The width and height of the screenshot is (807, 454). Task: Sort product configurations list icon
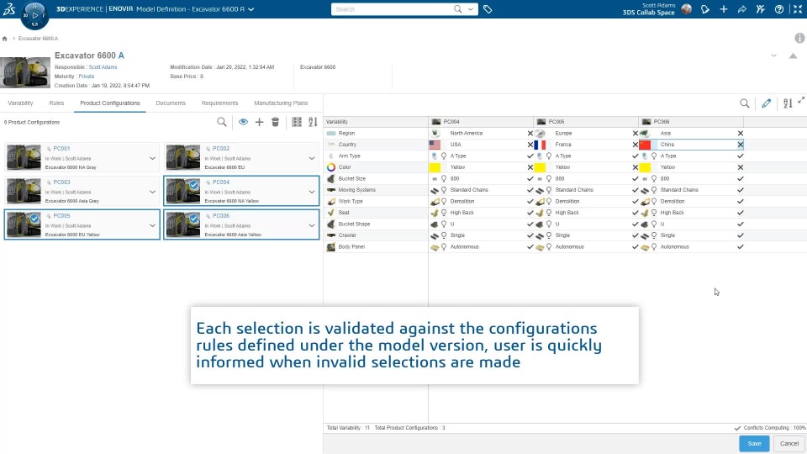pos(313,122)
